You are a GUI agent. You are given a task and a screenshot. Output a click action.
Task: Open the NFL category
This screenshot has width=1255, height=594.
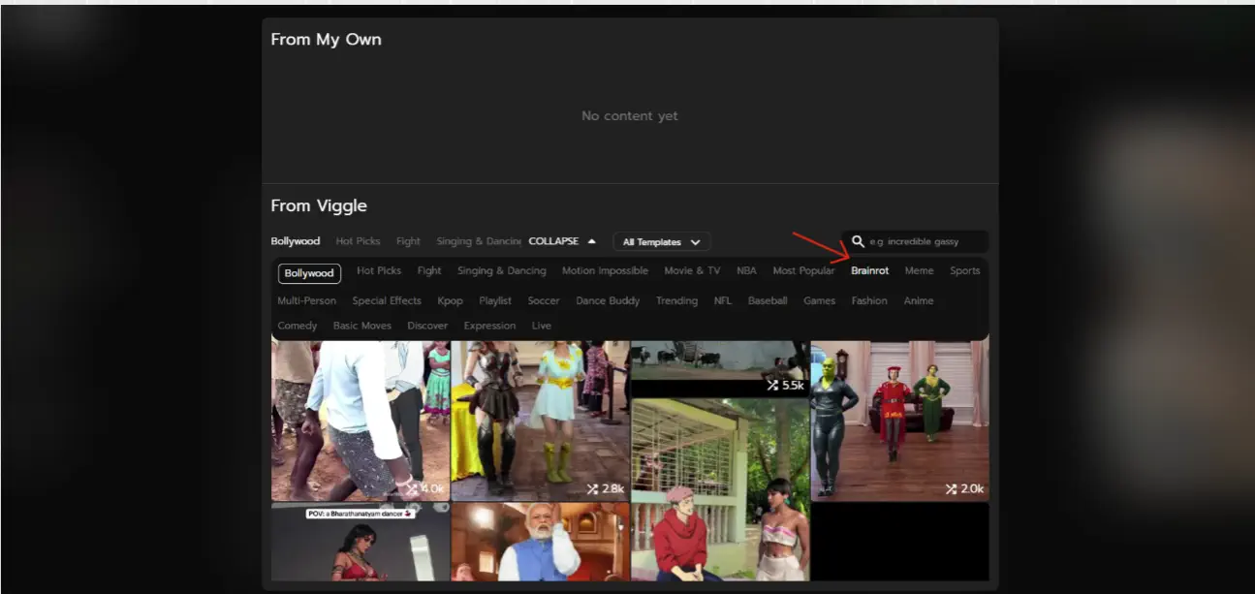[723, 300]
